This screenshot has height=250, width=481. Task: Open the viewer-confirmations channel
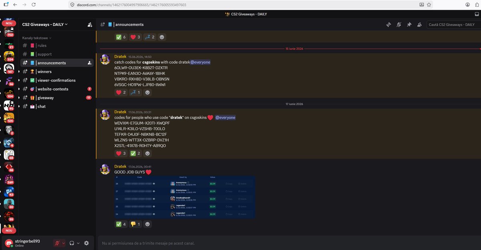pos(57,80)
